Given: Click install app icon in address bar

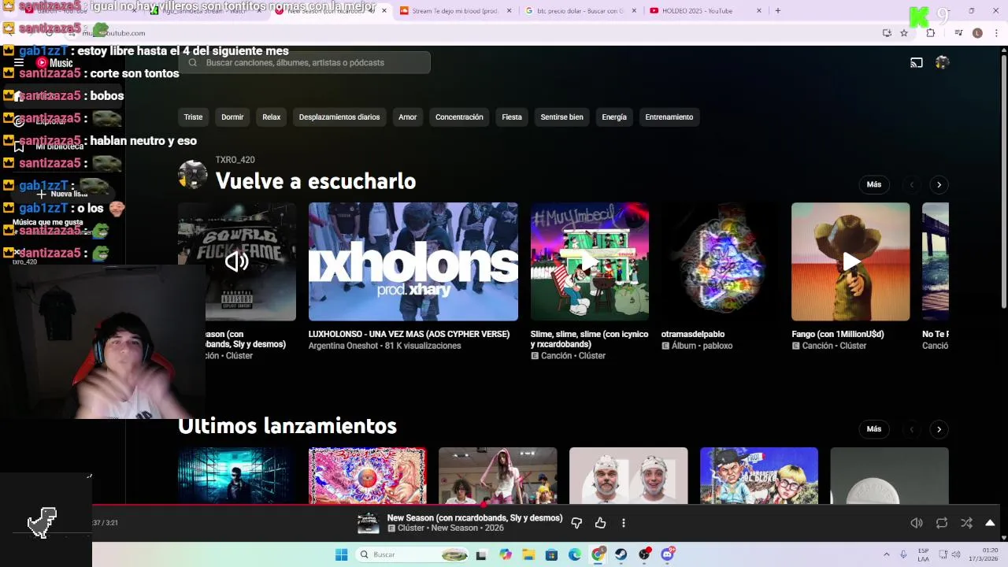Looking at the screenshot, I should pos(887,33).
